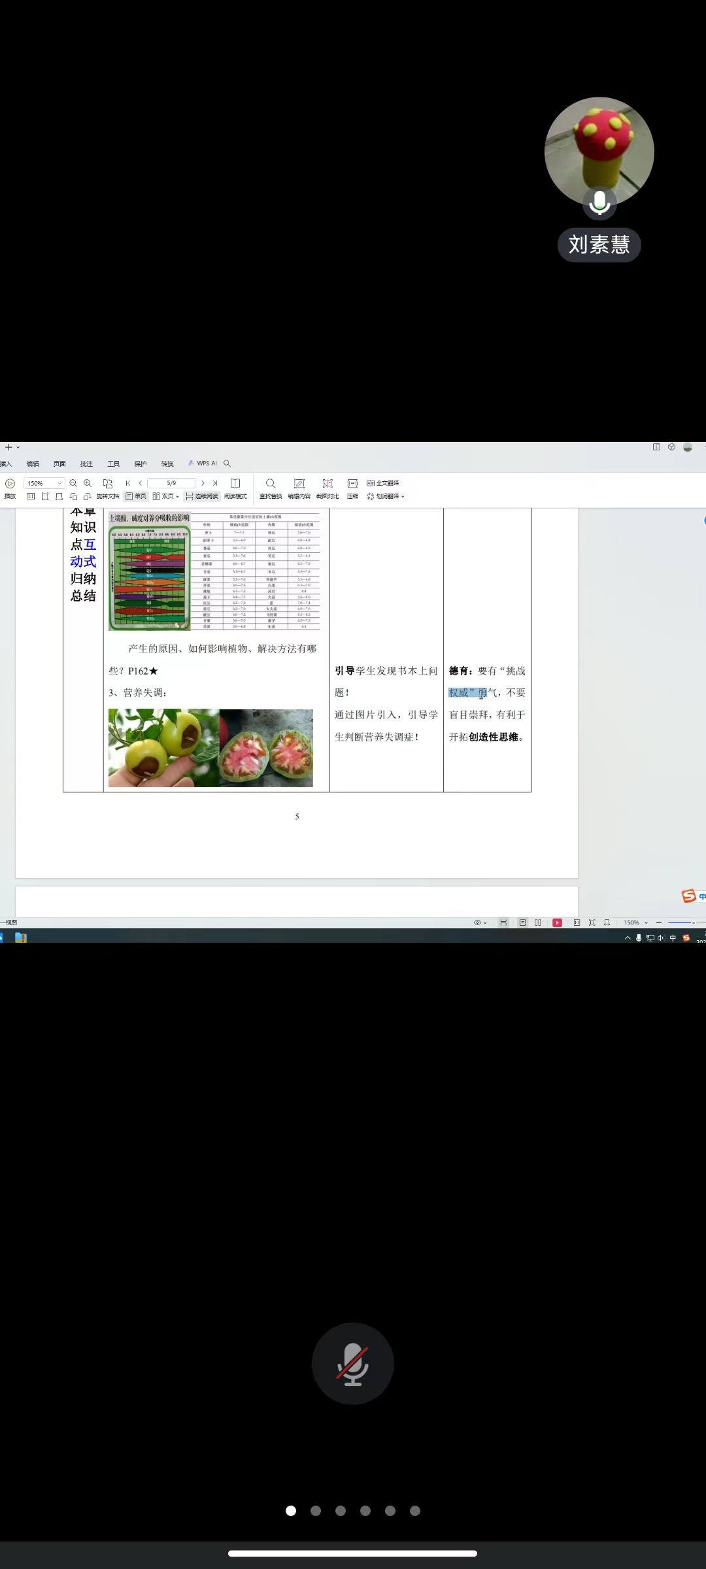706x1569 pixels.
Task: Open the 截图对比 comparison tool
Action: (328, 488)
